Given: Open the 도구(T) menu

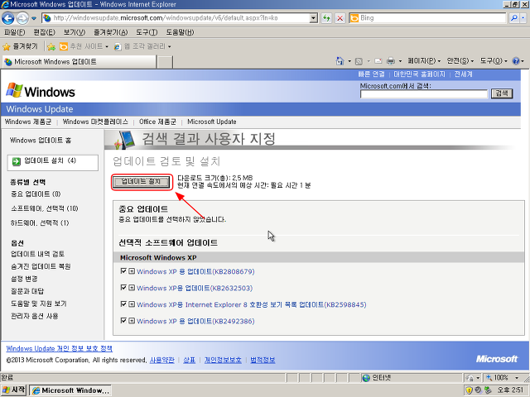Looking at the screenshot, I should (147, 32).
